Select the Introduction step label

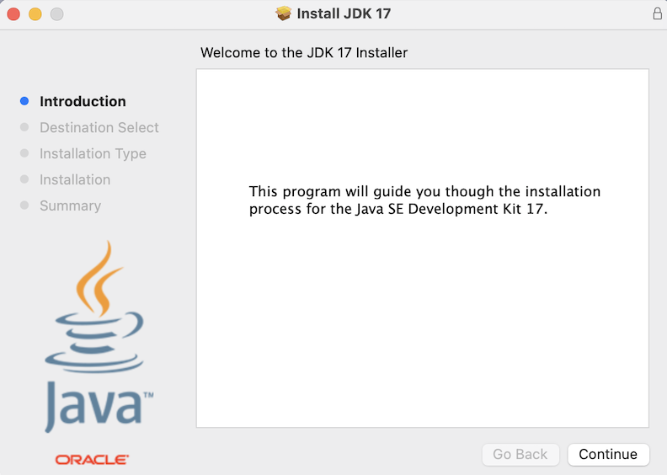coord(83,102)
